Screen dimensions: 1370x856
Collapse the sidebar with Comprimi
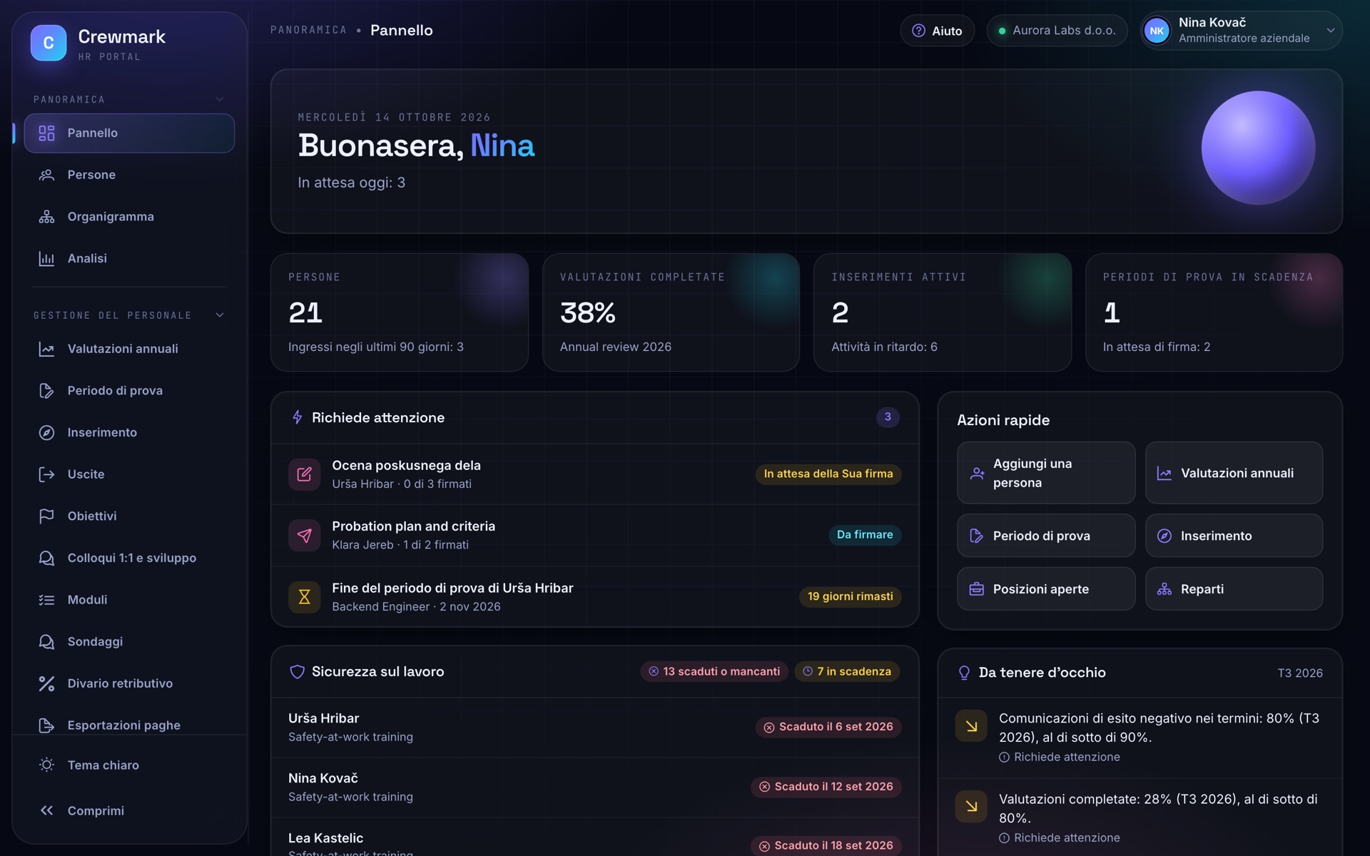tap(129, 811)
